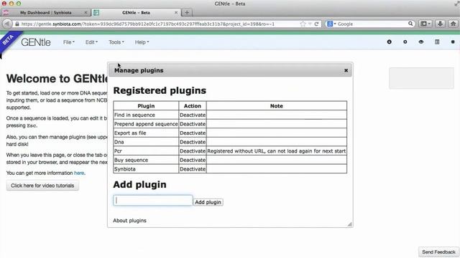Click the info circle icon in GENtle toolbar

(x=390, y=42)
